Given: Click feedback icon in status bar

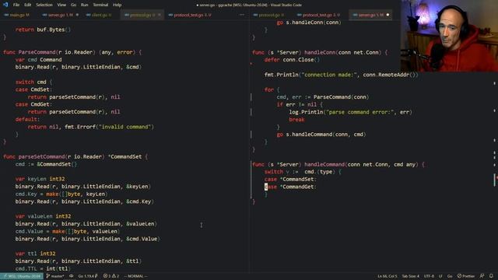Looking at the screenshot, I should click(x=482, y=276).
